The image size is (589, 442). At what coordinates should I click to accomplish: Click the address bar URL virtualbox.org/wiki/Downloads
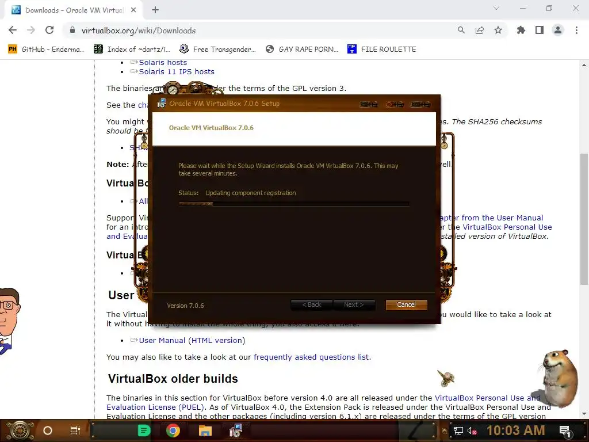click(x=139, y=31)
